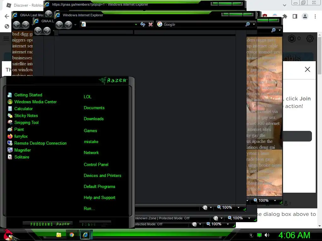Open the Chrome three-dot menu
This screenshot has width=322, height=241.
pos(315,16)
